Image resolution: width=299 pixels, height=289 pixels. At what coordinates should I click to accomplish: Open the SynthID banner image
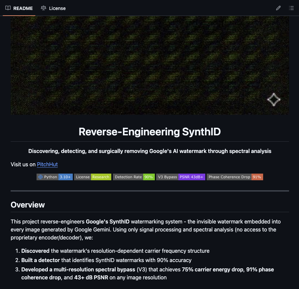click(150, 65)
